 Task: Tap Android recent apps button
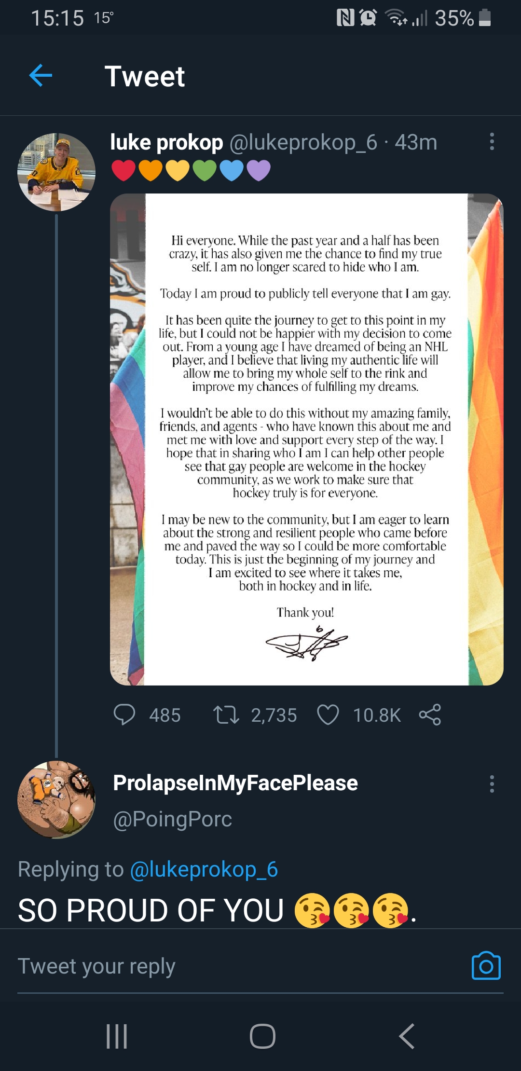point(117,1036)
